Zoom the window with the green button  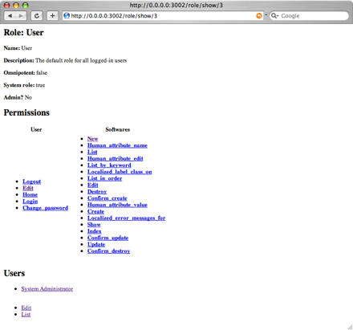tap(25, 6)
